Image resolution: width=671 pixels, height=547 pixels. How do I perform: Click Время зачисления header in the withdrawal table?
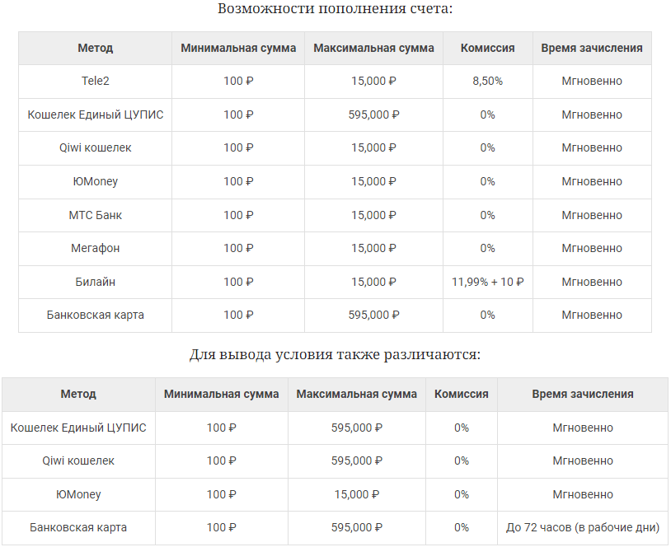click(583, 394)
